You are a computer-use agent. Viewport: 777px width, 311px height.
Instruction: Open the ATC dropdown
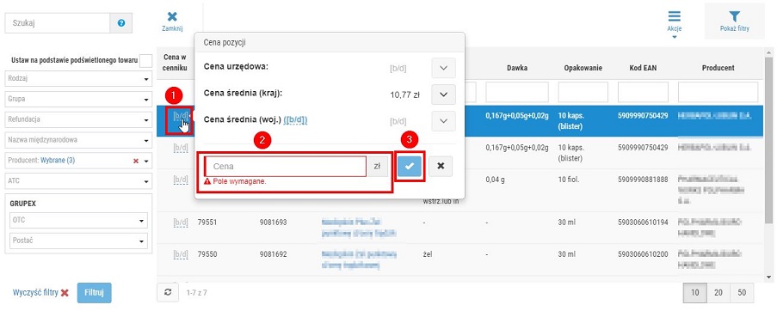(78, 181)
